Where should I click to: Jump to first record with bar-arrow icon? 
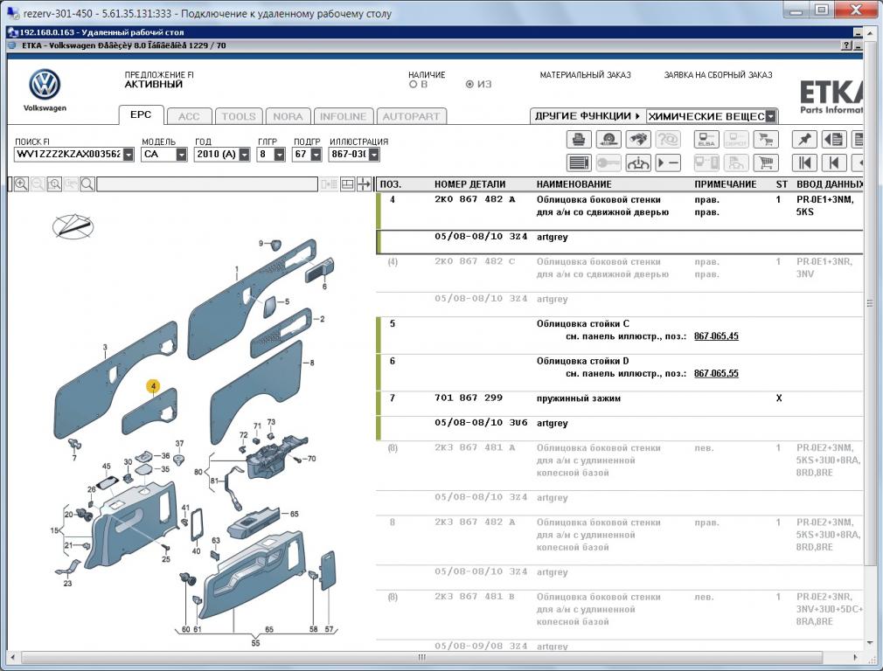click(804, 163)
